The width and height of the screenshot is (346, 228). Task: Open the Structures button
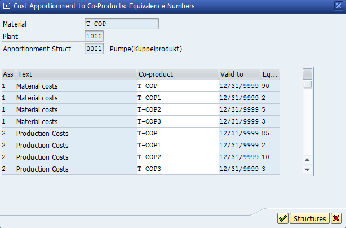[x=309, y=218]
